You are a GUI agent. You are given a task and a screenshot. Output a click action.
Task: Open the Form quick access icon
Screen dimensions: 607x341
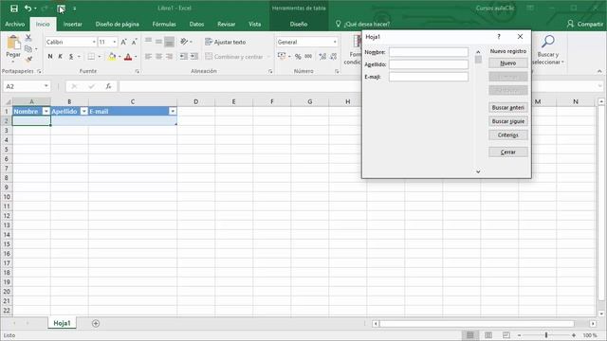61,9
